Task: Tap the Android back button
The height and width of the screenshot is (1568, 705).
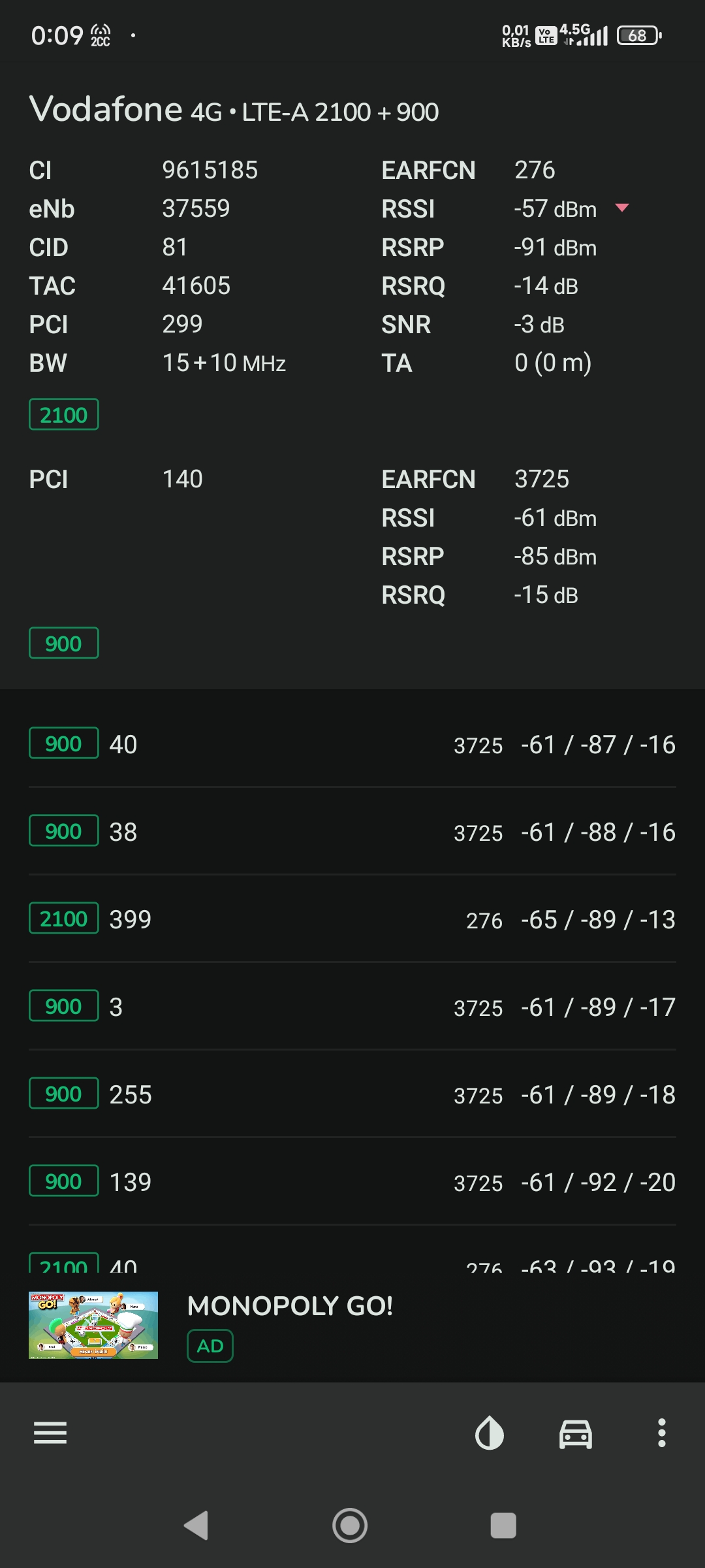Action: pyautogui.click(x=196, y=1526)
